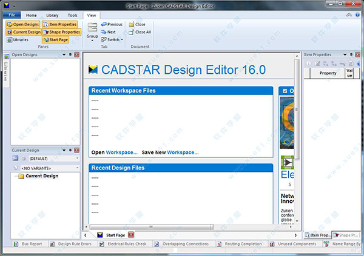Screen dimensions: 364x256
Task: Toggle the Libraries pane button
Action: pos(18,39)
